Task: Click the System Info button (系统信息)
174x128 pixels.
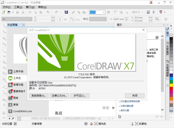Action: pos(39,96)
